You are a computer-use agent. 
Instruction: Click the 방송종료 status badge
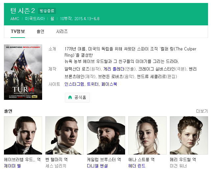(47, 11)
